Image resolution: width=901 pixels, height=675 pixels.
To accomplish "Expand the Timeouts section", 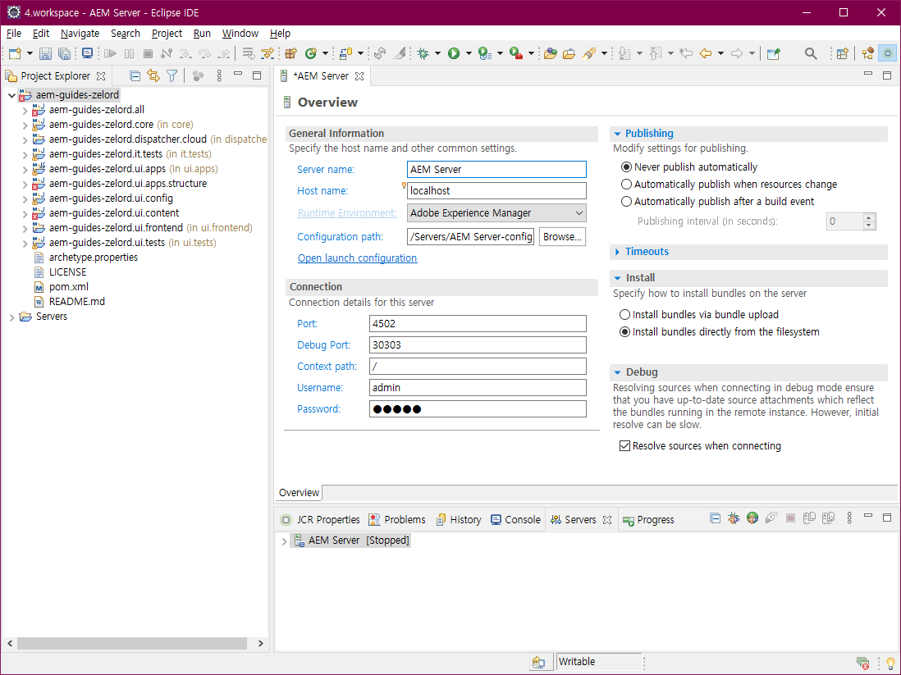I will pyautogui.click(x=617, y=252).
